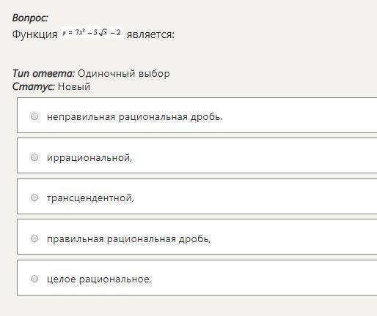The image size is (377, 316).
Task: Click the status value 'Новый'
Action: coord(74,86)
